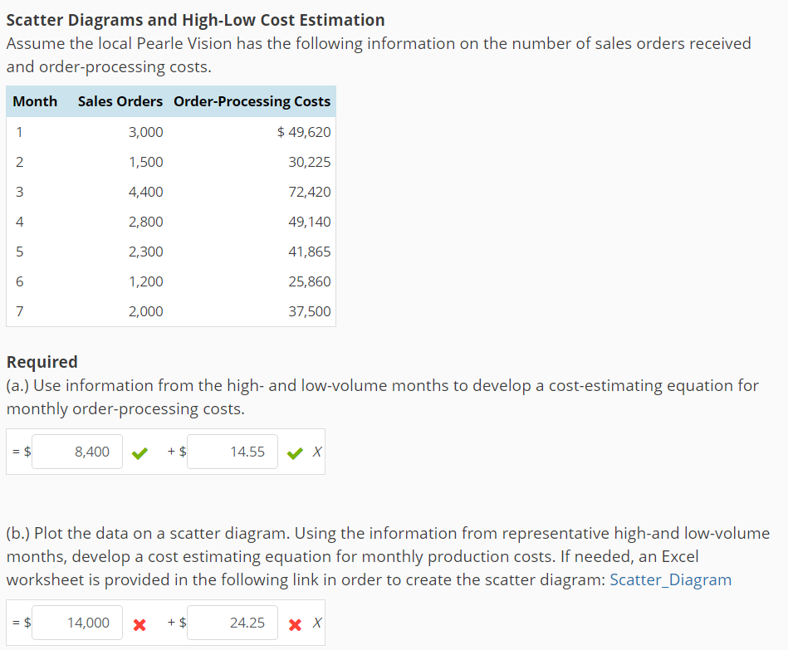The height and width of the screenshot is (650, 788).
Task: Click the green checkmark beside 14.55
Action: (x=293, y=451)
